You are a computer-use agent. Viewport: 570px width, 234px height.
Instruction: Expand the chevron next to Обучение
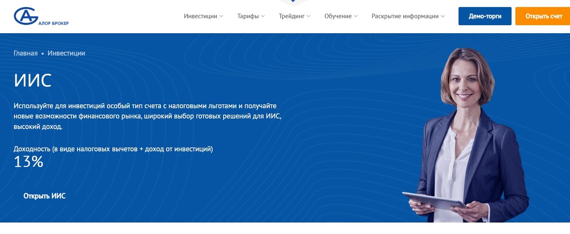(356, 16)
